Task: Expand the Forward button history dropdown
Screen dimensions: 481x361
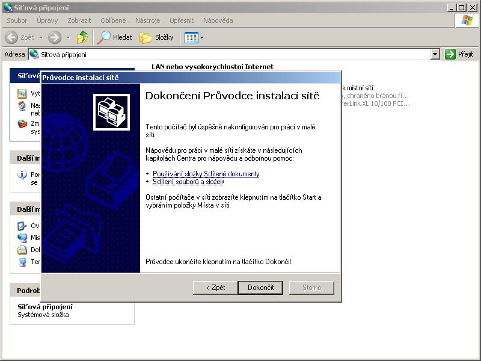Action: click(68, 37)
